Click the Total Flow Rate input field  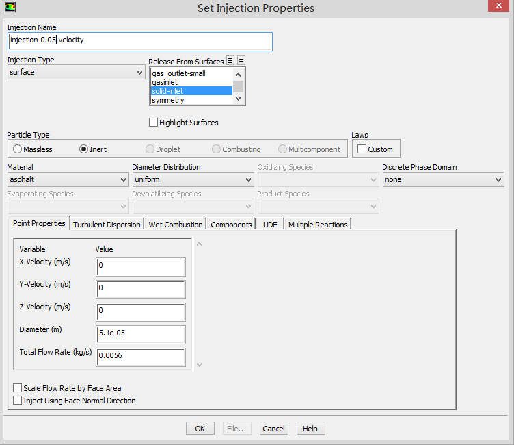[x=141, y=356]
